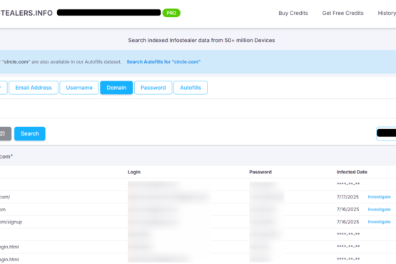The width and height of the screenshot is (396, 264).
Task: Click the Login column header
Action: point(134,172)
